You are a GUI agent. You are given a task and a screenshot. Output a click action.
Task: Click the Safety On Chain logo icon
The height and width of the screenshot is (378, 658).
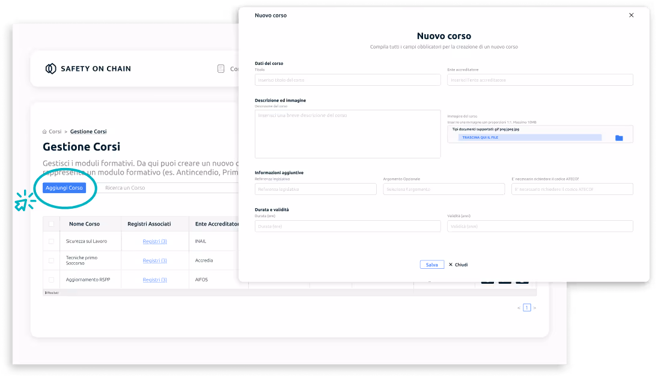coord(50,69)
